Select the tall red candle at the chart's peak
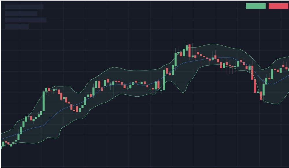The width and height of the screenshot is (289, 168). 190,51
